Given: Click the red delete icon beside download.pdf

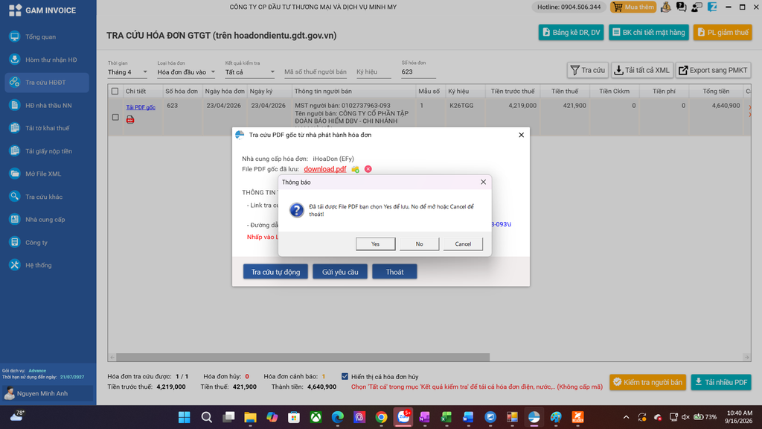Looking at the screenshot, I should tap(368, 169).
